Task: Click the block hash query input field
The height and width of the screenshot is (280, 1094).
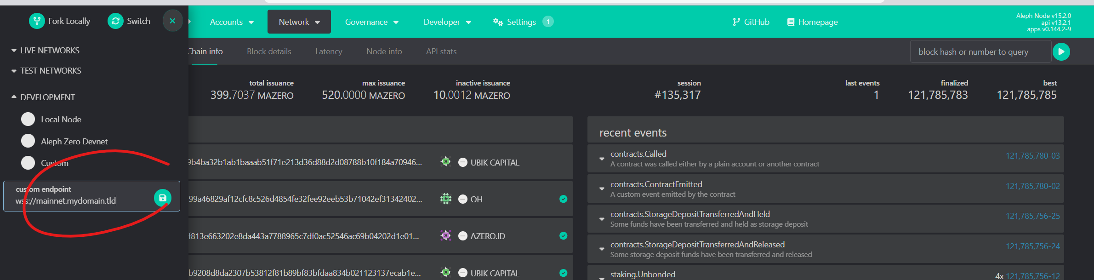Action: (980, 52)
